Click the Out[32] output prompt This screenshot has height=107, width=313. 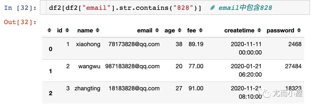click(x=20, y=22)
